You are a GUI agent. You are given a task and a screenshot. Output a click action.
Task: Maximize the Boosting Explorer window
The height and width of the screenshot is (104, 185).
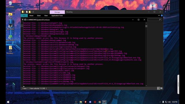(x=154, y=12)
